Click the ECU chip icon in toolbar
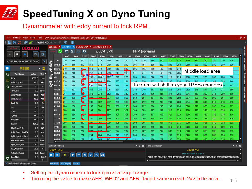The image size is (252, 189). click(72, 43)
